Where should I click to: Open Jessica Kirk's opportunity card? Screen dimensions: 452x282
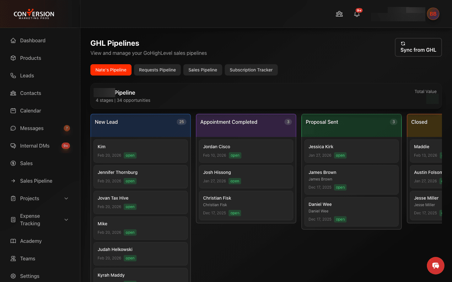[x=351, y=151]
